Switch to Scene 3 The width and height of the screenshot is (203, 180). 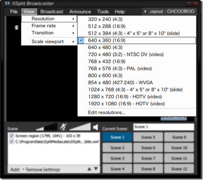[x=117, y=158]
